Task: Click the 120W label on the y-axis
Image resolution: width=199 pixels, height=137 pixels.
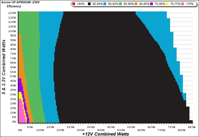Action: tap(12, 13)
